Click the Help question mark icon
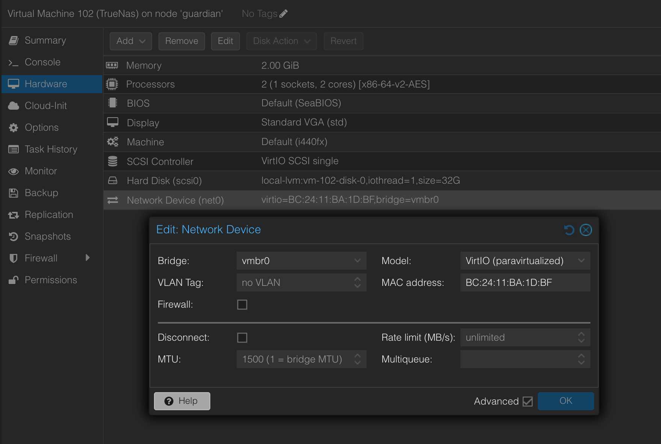The width and height of the screenshot is (661, 444). pyautogui.click(x=169, y=401)
